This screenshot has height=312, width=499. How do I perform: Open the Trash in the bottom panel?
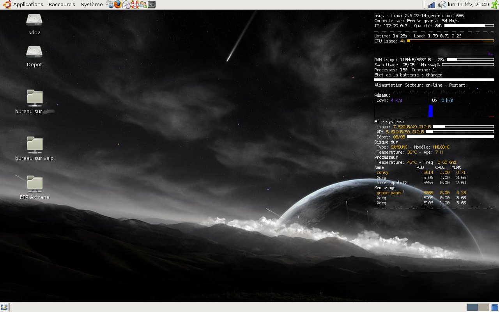click(x=495, y=307)
